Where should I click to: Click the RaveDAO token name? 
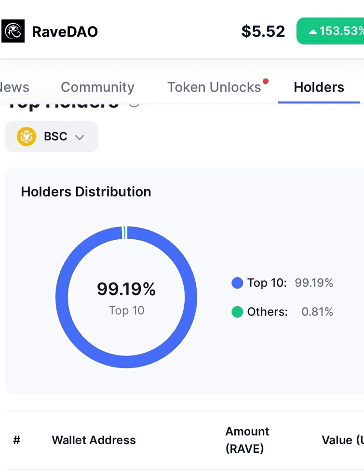tap(65, 31)
